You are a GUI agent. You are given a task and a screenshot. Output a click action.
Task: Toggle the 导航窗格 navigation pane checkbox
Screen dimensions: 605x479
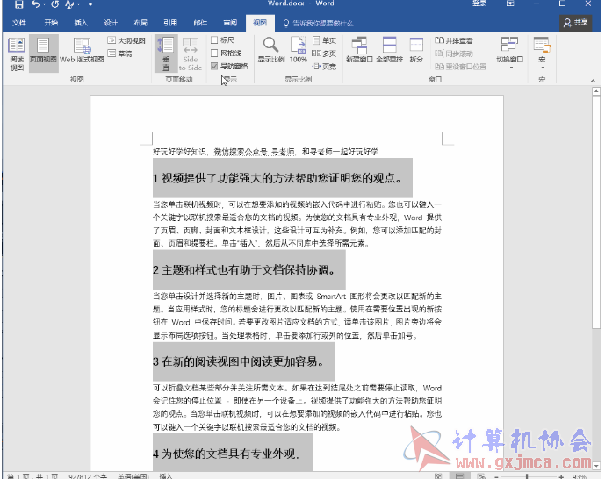[214, 66]
